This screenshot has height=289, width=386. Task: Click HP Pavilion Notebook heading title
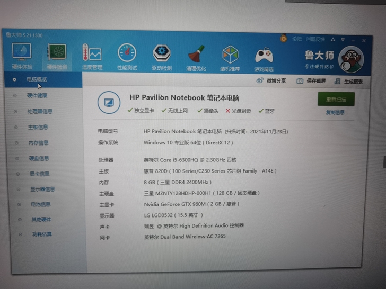click(x=185, y=97)
